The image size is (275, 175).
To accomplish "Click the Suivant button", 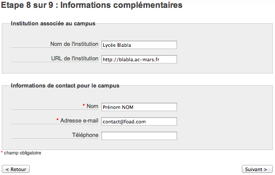I will pyautogui.click(x=257, y=169).
